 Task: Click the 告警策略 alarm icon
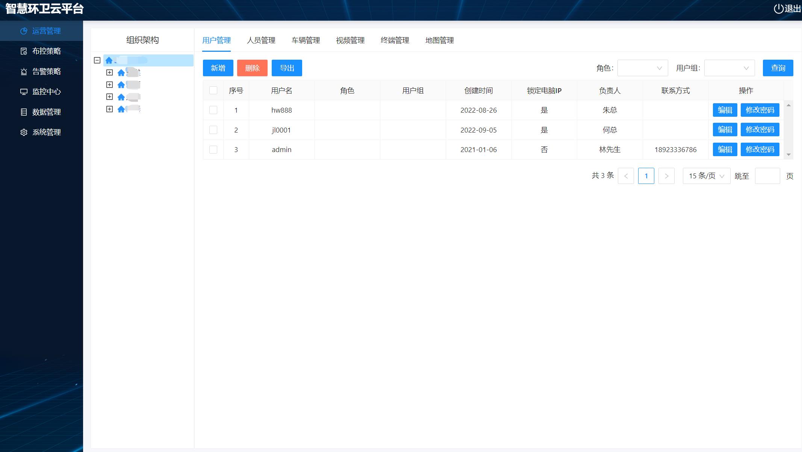click(x=24, y=71)
